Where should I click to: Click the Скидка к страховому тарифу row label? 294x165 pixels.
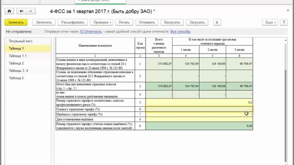point(78,109)
